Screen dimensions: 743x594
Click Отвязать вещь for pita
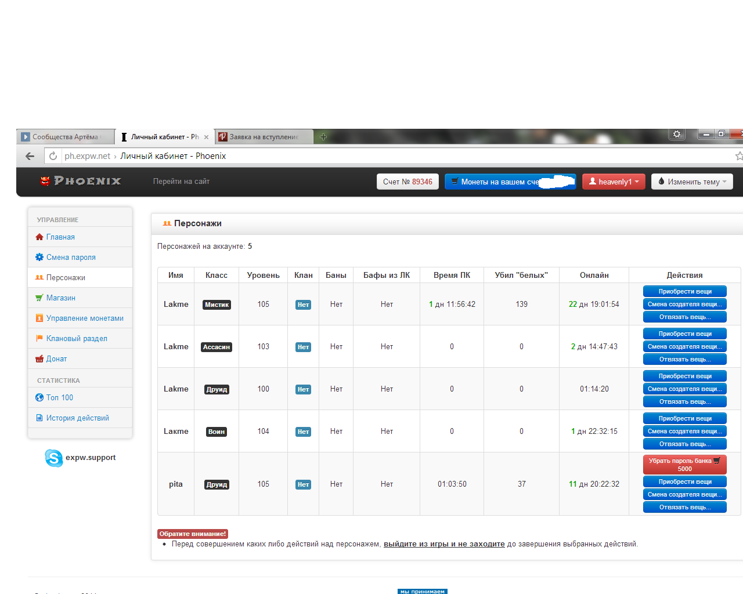pyautogui.click(x=685, y=507)
